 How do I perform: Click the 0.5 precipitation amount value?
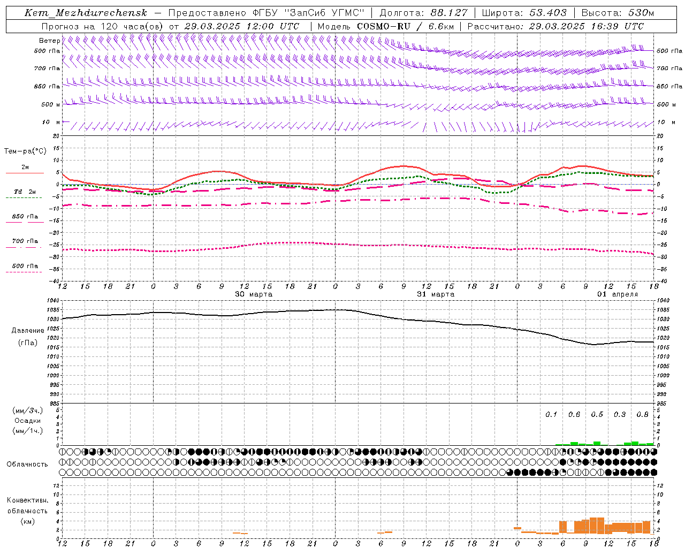click(x=597, y=415)
